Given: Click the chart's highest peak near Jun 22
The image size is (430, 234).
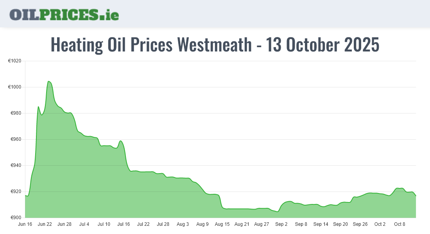Looking at the screenshot, I should [x=48, y=81].
